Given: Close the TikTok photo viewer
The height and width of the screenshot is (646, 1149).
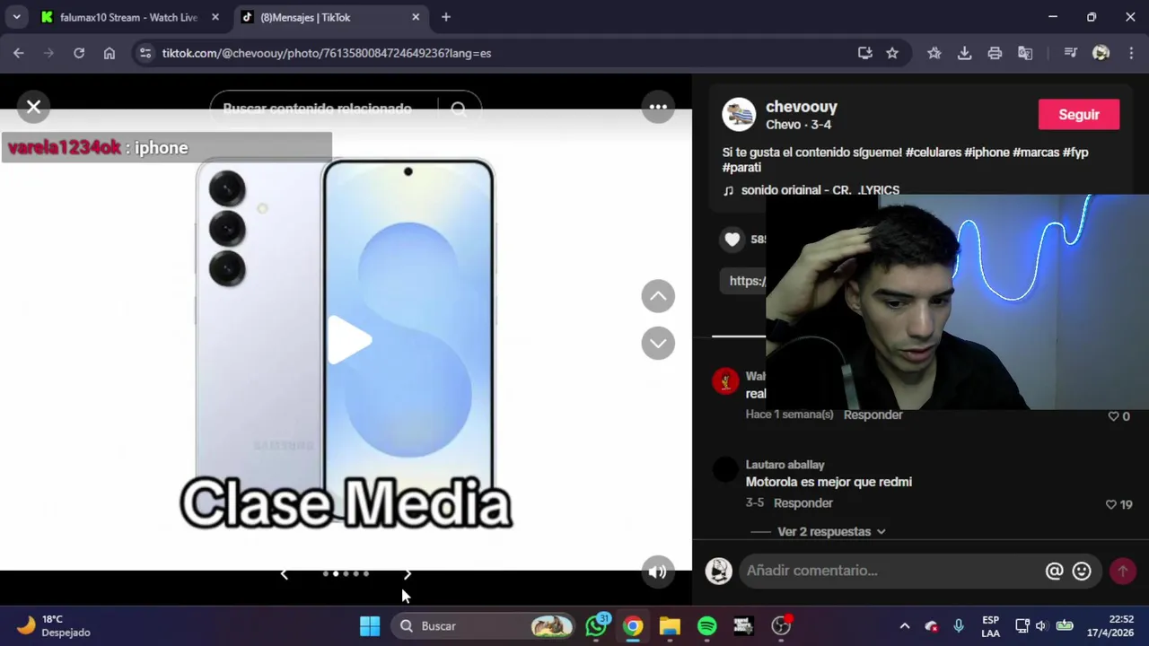Looking at the screenshot, I should click(x=33, y=107).
